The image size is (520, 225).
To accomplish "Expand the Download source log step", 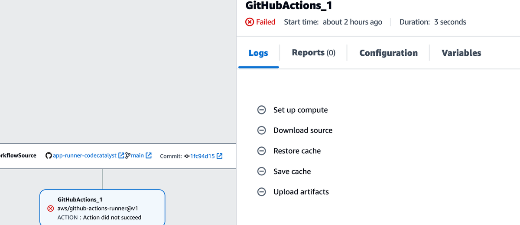I will [x=303, y=130].
